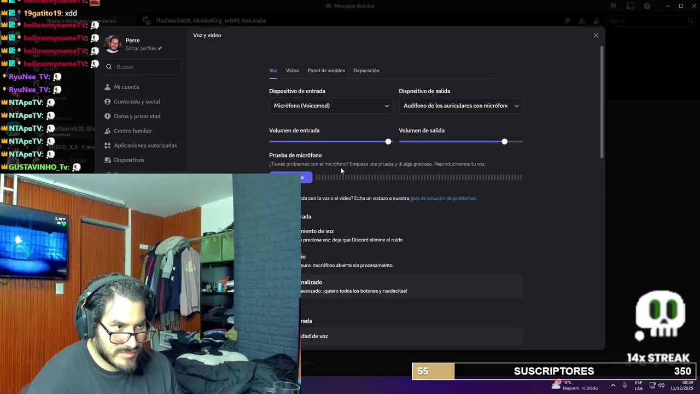Image resolution: width=700 pixels, height=394 pixels.
Task: Switch to the Voz tab
Action: pos(273,71)
